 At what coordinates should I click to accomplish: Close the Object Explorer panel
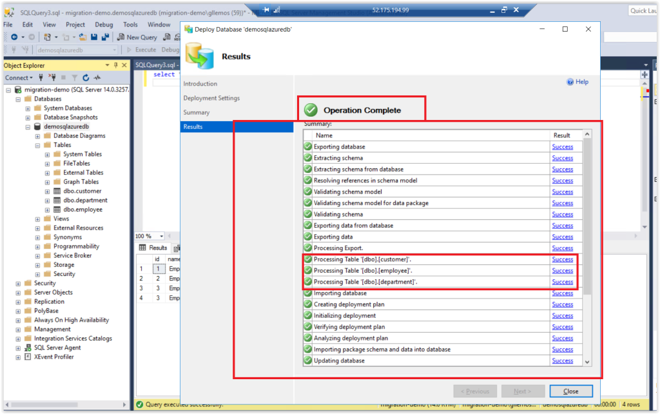click(124, 65)
